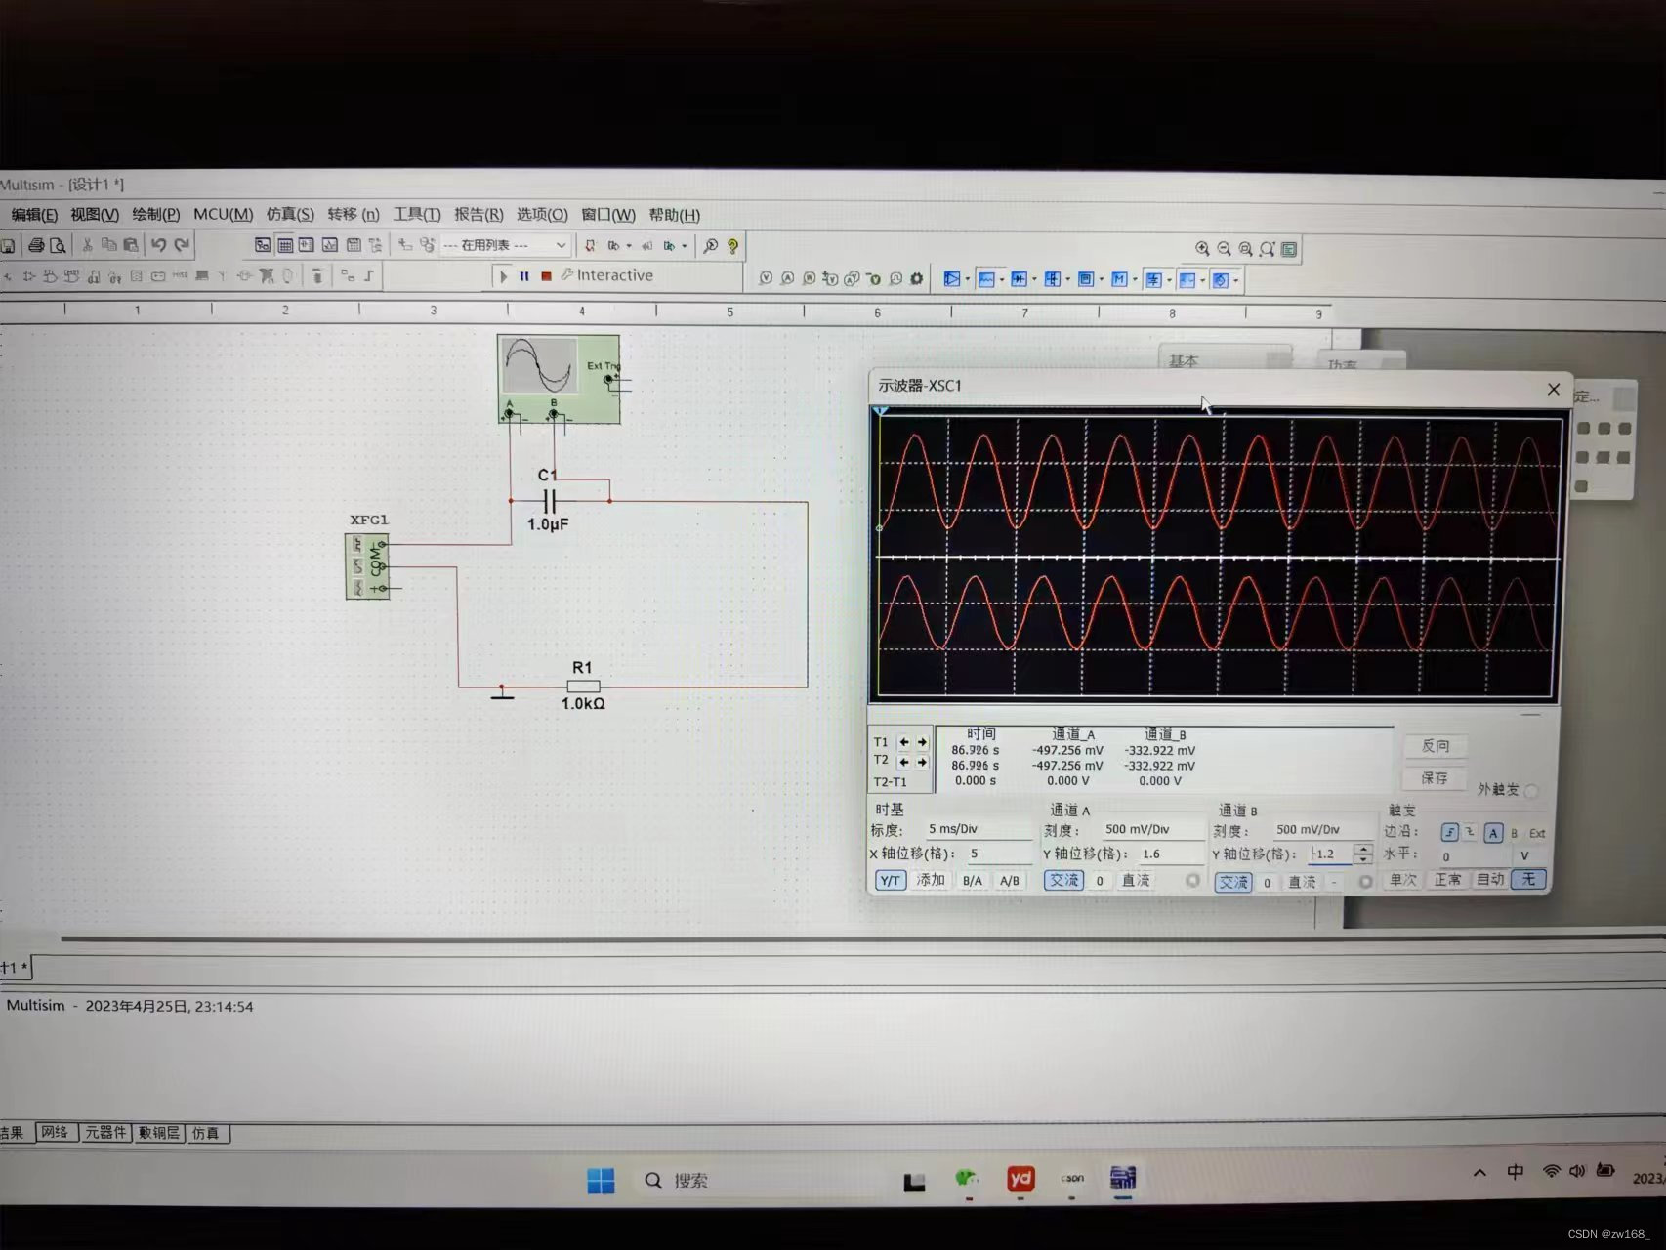Image resolution: width=1666 pixels, height=1250 pixels.
Task: Set trigger mode to 自动
Action: point(1490,879)
